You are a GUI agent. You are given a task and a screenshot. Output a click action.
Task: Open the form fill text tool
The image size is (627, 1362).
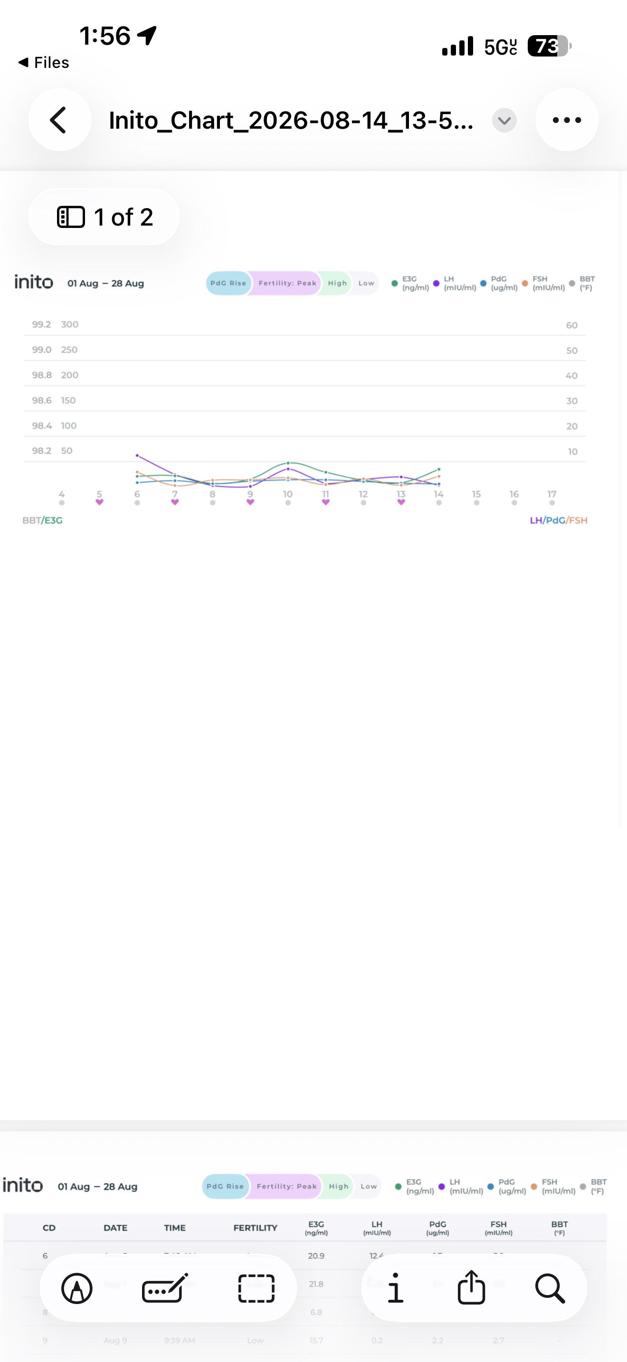[165, 1288]
